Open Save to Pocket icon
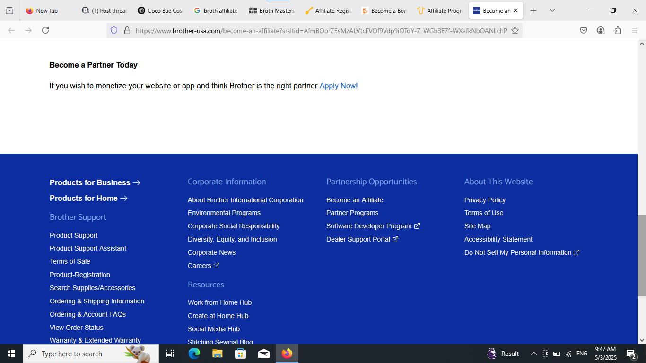This screenshot has width=646, height=363. pyautogui.click(x=584, y=30)
